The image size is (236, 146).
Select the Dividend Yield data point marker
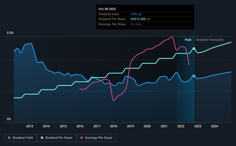194,76
